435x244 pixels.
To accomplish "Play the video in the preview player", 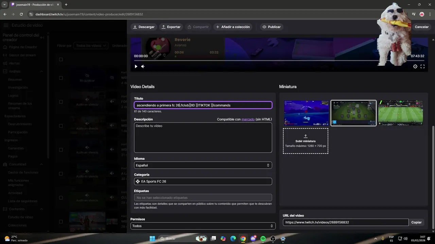I will click(136, 66).
